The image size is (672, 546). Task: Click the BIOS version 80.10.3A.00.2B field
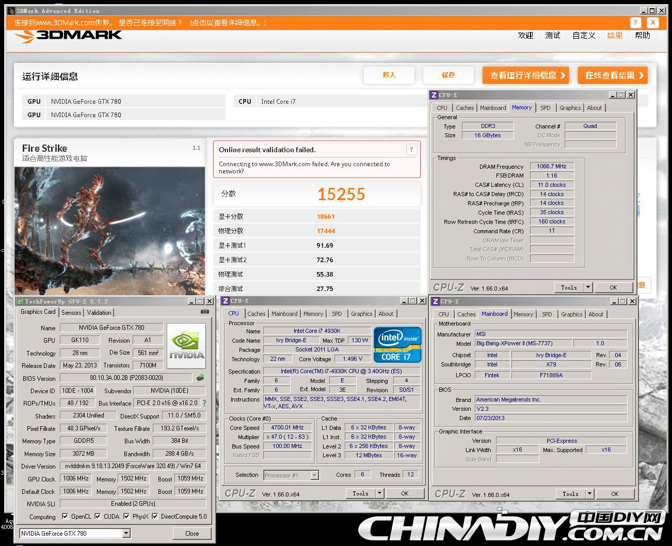tap(126, 378)
